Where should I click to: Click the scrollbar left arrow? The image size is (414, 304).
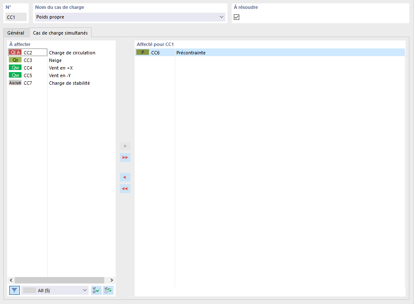point(11,280)
